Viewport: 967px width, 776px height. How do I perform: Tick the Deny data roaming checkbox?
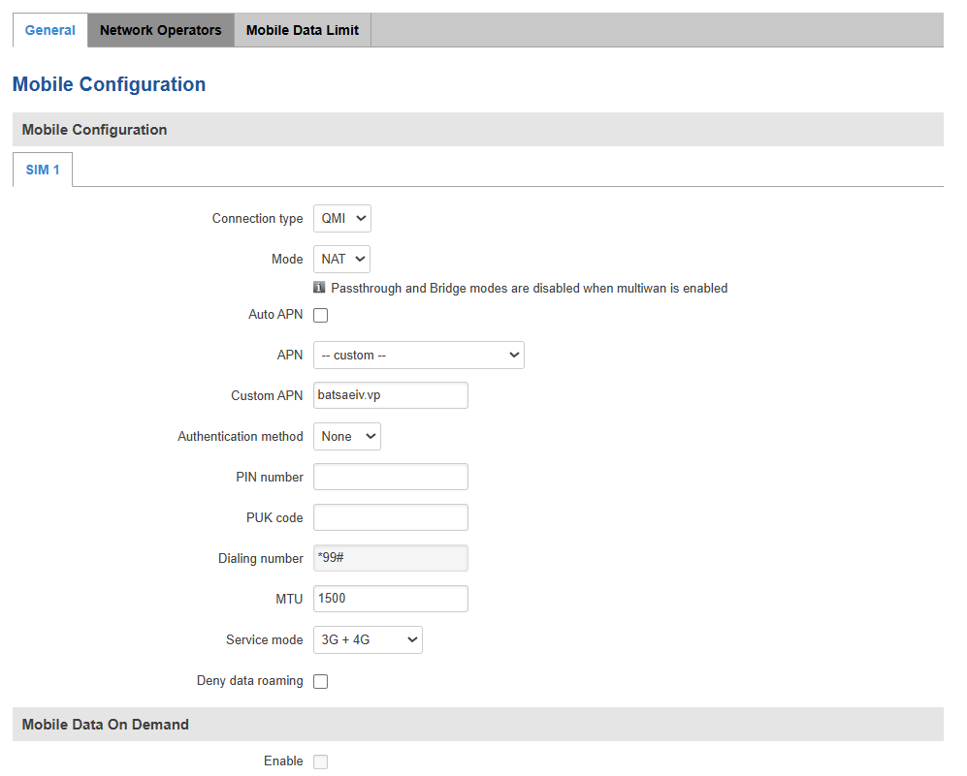point(321,681)
